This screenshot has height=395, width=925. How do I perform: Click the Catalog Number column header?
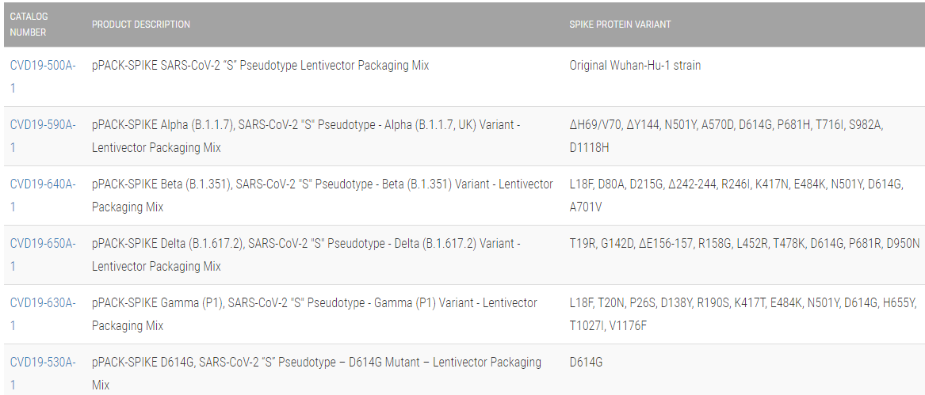[x=29, y=25]
